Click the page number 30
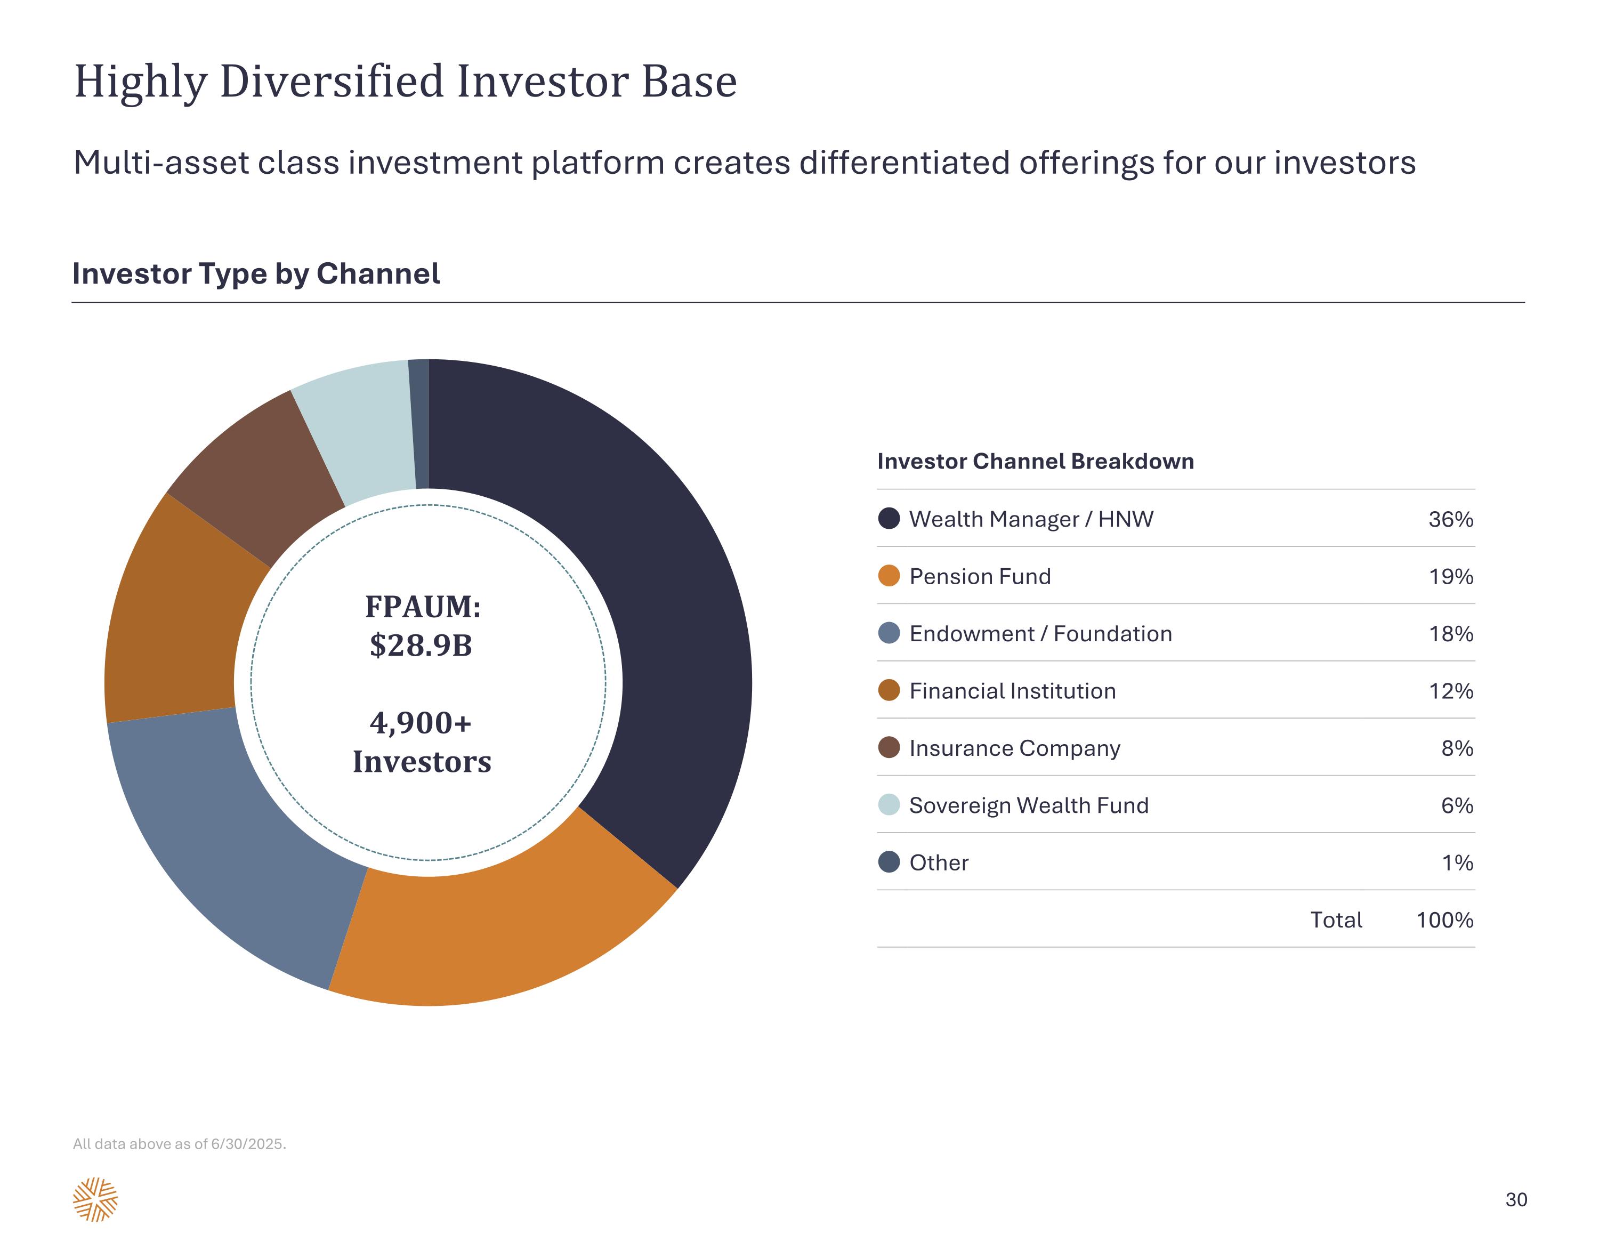 (1515, 1199)
